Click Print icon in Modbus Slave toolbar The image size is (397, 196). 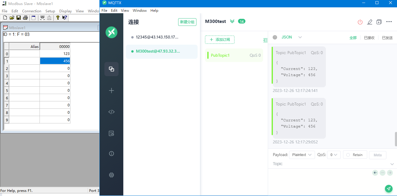(25, 18)
